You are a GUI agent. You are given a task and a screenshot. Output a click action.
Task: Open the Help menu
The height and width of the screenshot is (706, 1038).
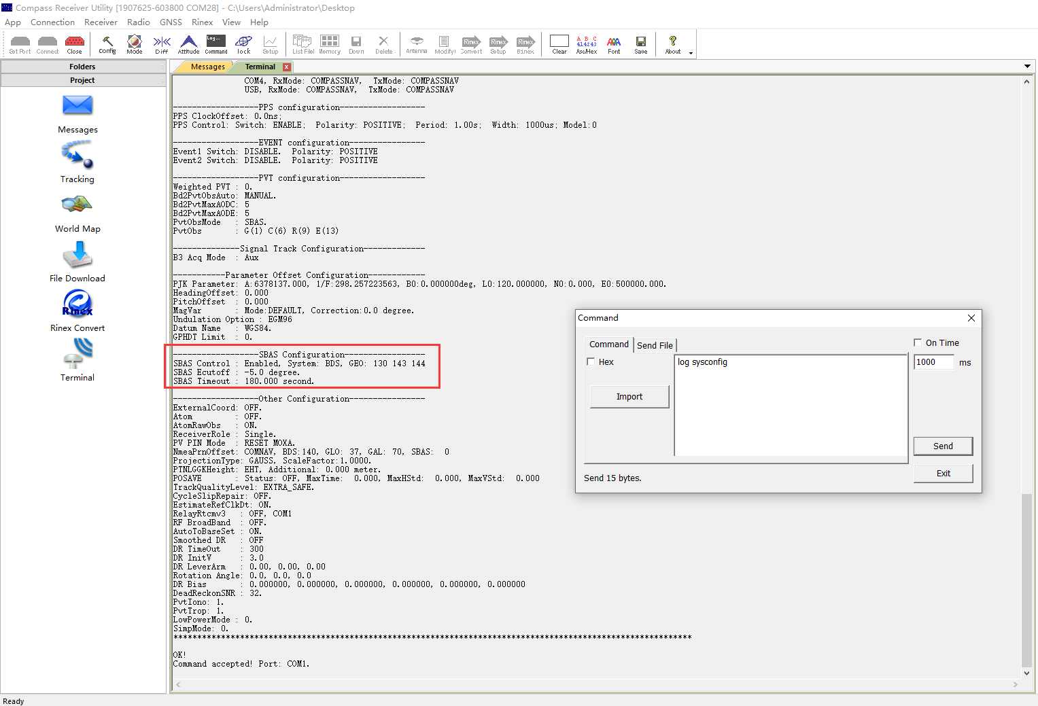259,22
